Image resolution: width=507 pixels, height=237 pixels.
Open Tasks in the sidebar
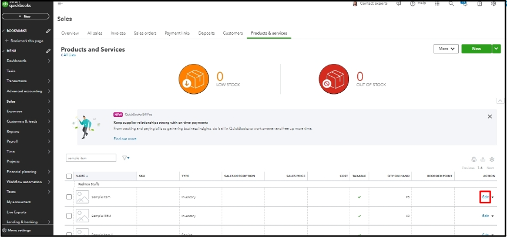(x=11, y=71)
